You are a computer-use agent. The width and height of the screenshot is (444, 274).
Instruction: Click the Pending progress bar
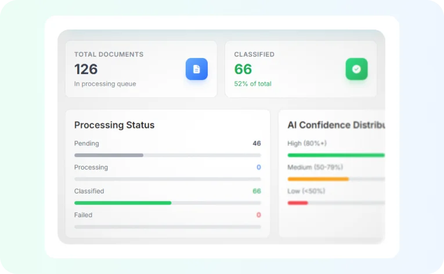(167, 155)
